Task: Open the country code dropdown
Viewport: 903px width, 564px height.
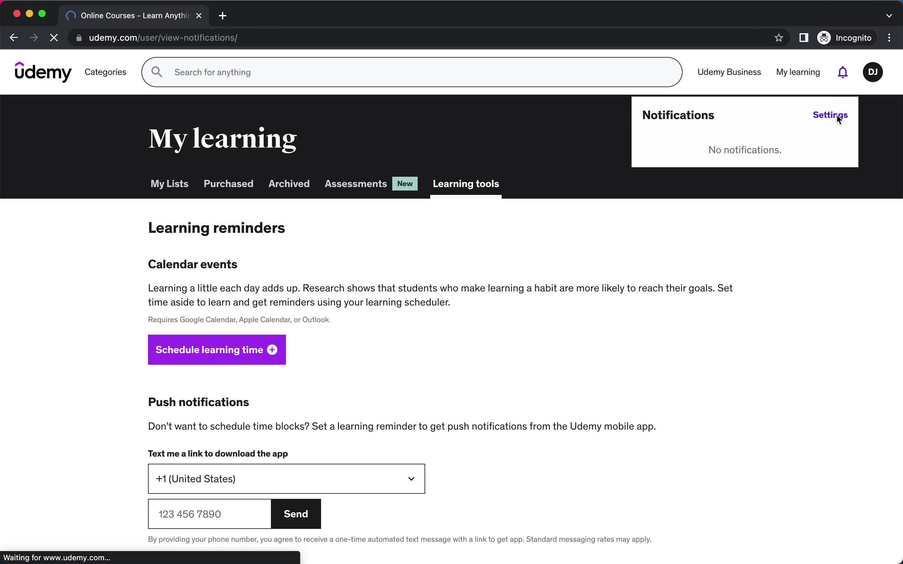Action: pos(287,479)
